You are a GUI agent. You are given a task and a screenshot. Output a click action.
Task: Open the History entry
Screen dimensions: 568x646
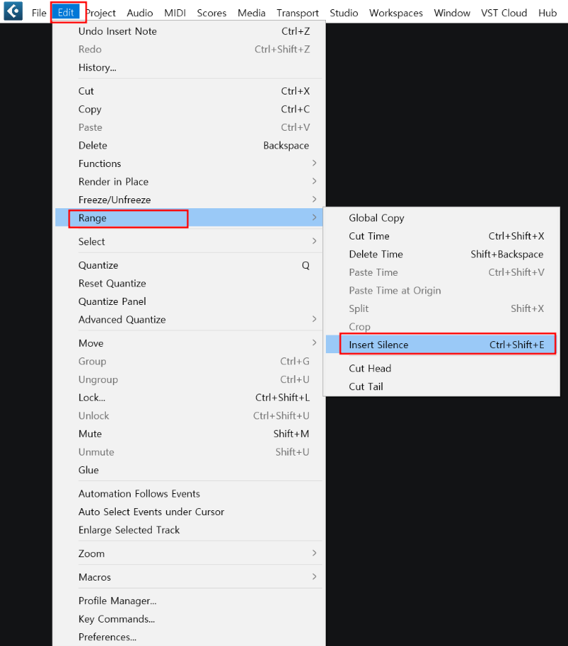190,67
